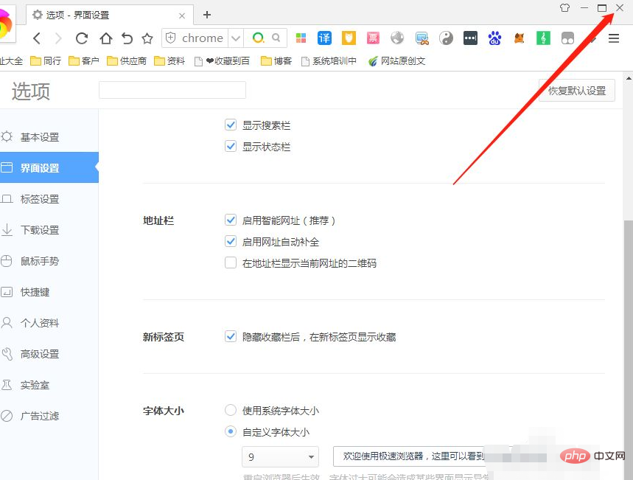633x480 pixels.
Task: Open 基本设置 in the sidebar
Action: point(40,137)
